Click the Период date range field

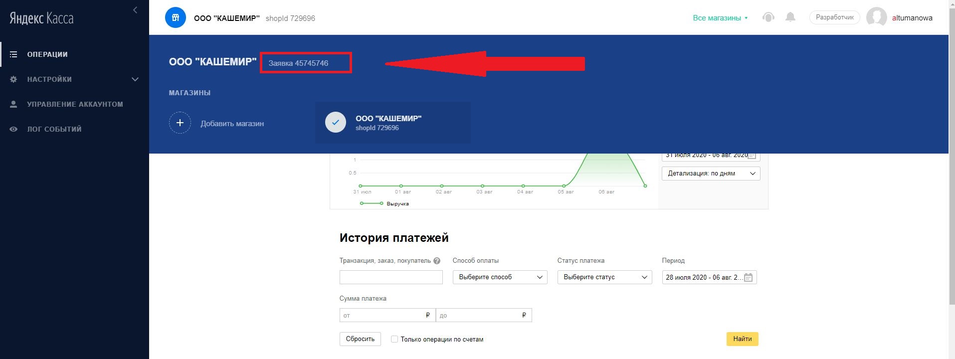709,277
